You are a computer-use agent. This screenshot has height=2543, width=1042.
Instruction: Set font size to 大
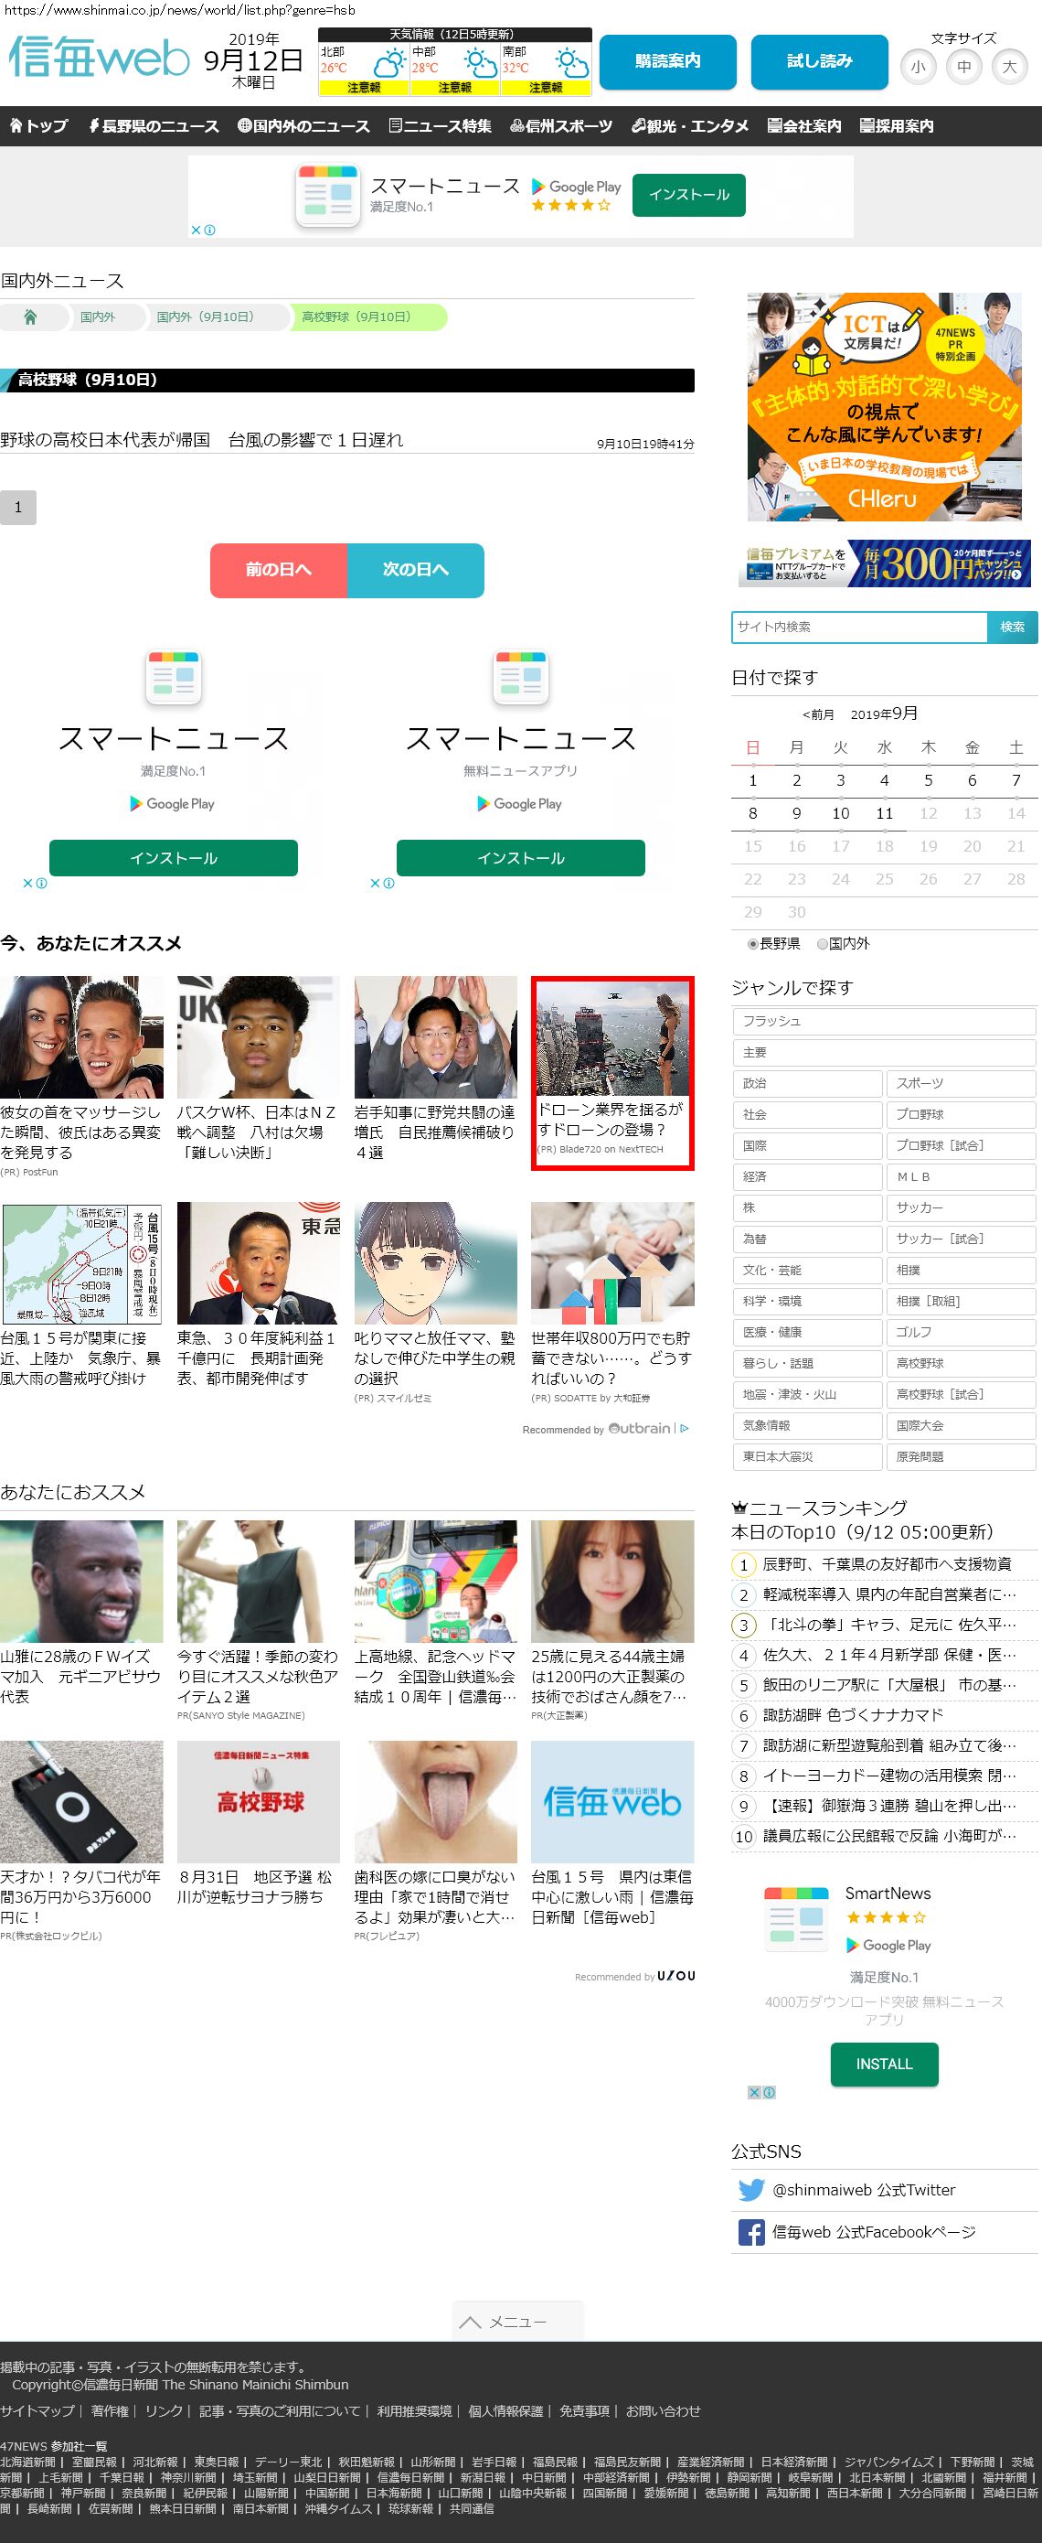pos(1009,67)
